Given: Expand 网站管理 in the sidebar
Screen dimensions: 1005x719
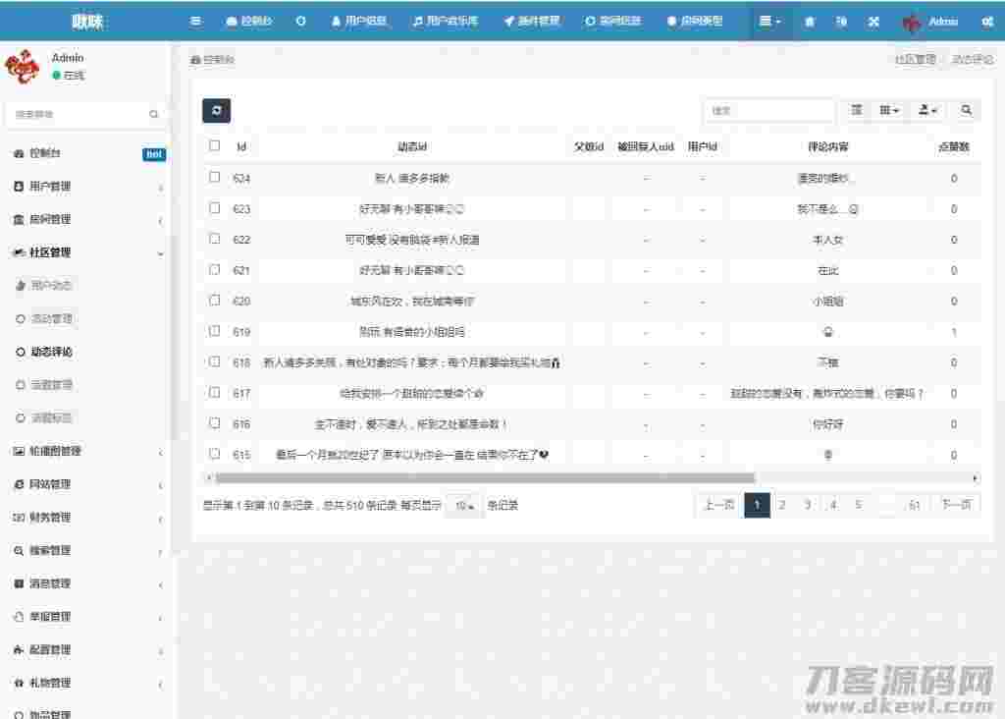Looking at the screenshot, I should 86,484.
